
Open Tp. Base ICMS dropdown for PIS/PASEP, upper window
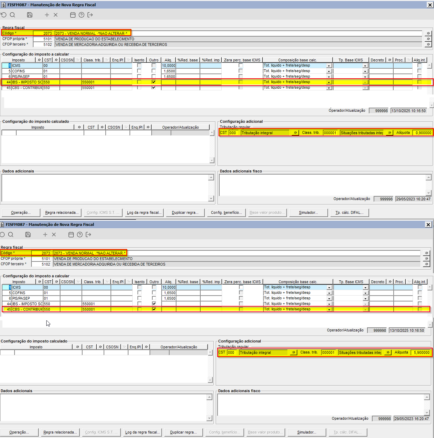coord(365,77)
